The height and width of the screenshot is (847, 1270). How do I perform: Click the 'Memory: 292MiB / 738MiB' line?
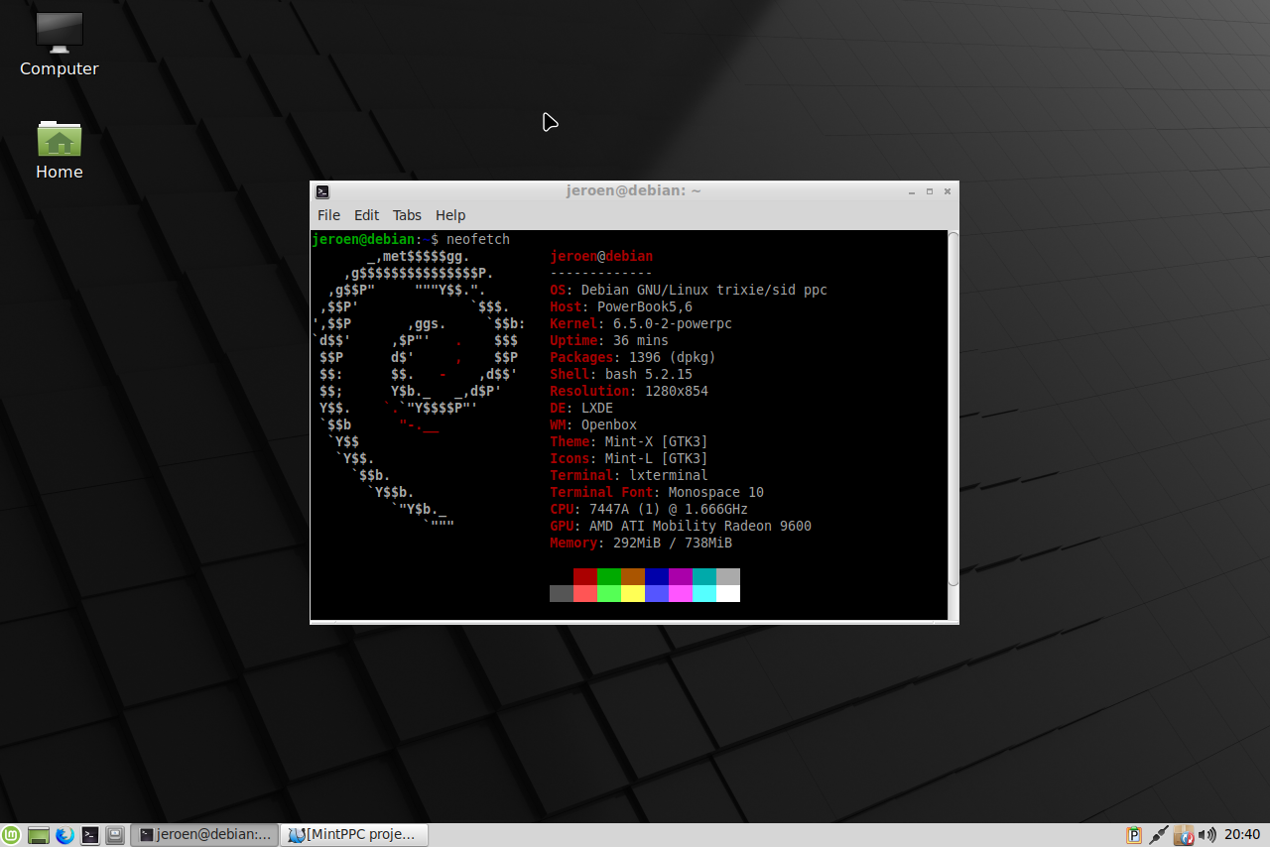click(x=641, y=543)
